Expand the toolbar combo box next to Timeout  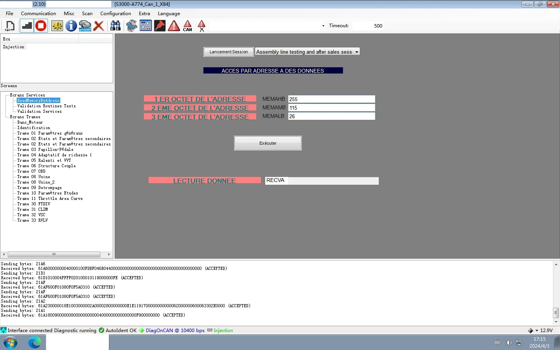pyautogui.click(x=323, y=26)
